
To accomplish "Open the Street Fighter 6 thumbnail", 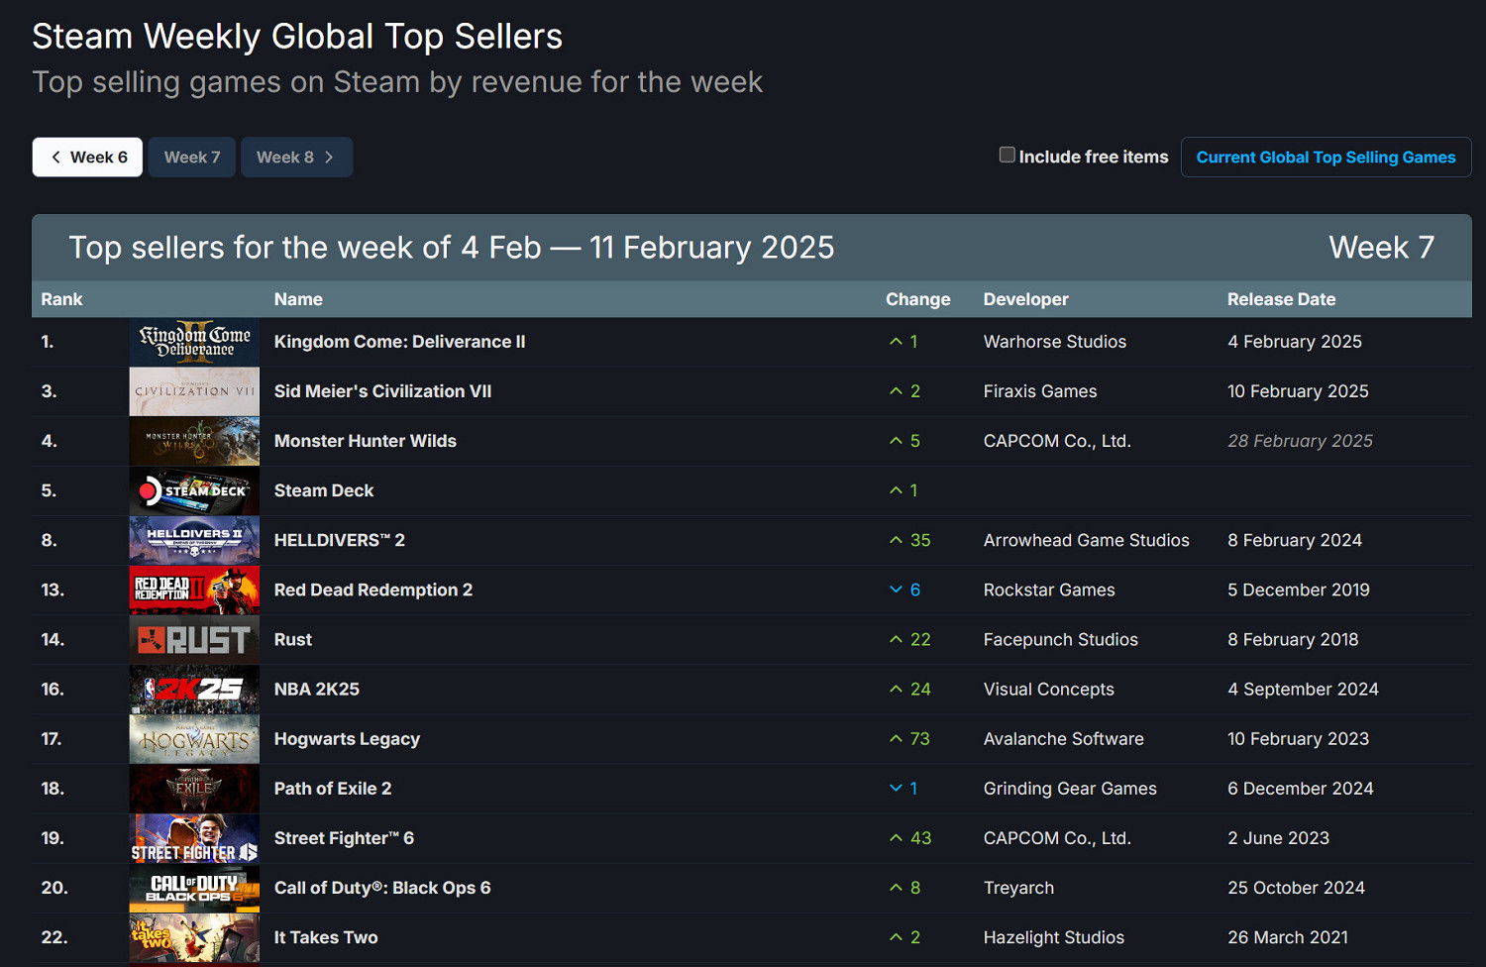I will pyautogui.click(x=194, y=838).
